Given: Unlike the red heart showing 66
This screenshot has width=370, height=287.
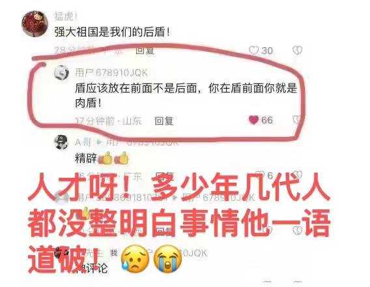Looking at the screenshot, I should click(253, 120).
